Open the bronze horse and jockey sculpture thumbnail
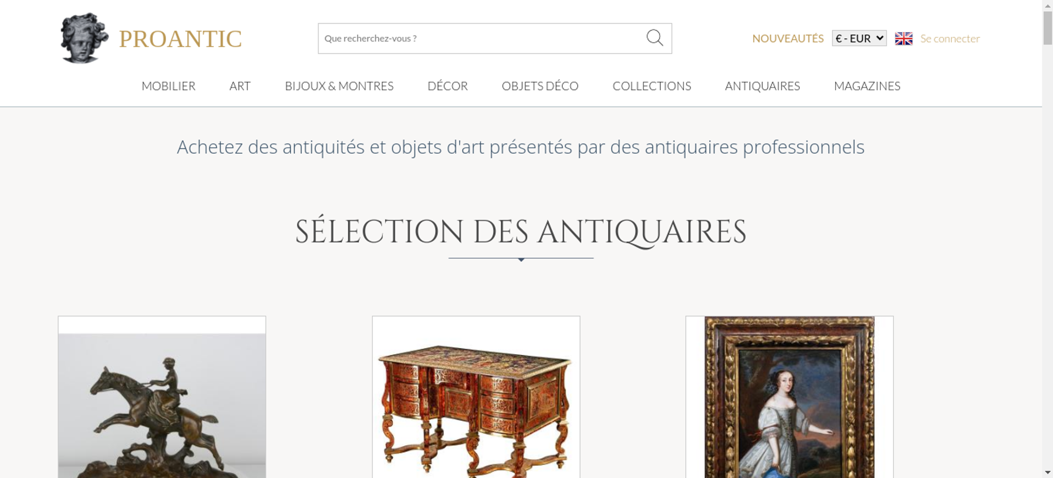Viewport: 1053px width, 478px height. pos(162,397)
